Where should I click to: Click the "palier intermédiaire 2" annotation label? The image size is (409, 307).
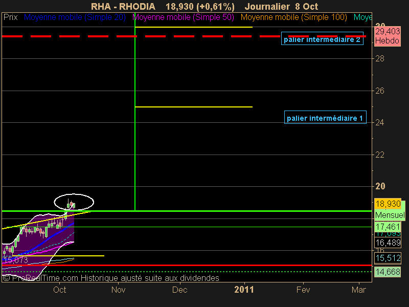coord(322,39)
